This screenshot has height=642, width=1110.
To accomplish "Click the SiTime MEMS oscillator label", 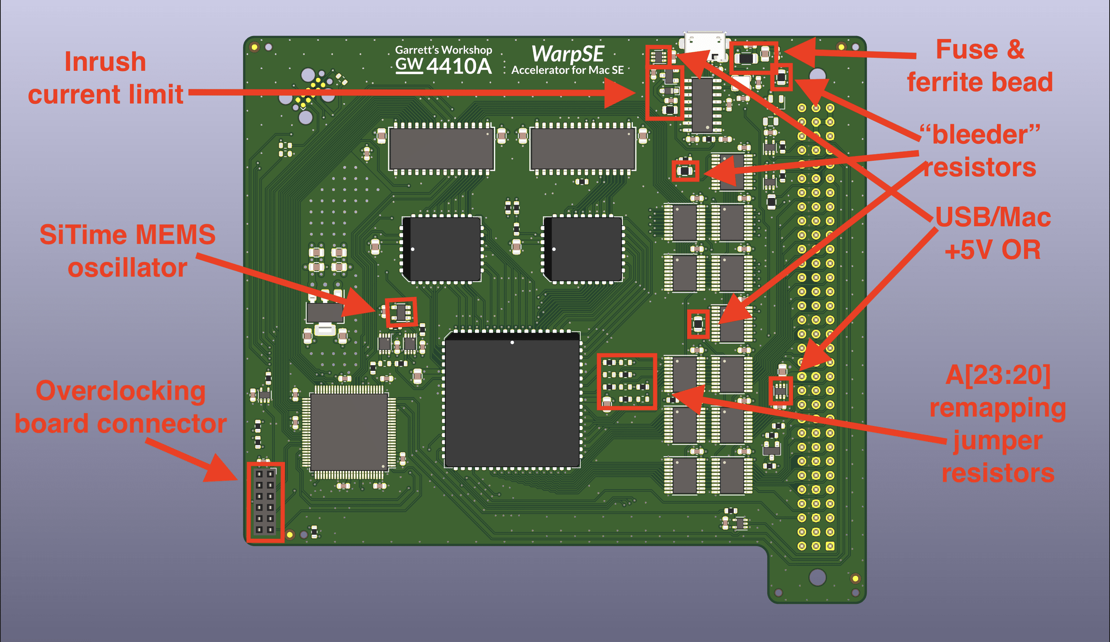I will point(127,251).
